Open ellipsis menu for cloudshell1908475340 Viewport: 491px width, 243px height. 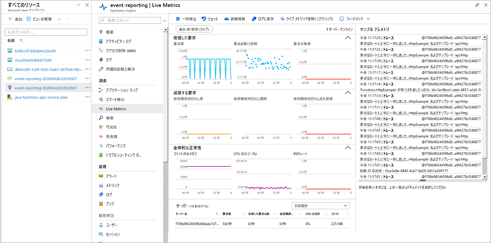point(88,60)
